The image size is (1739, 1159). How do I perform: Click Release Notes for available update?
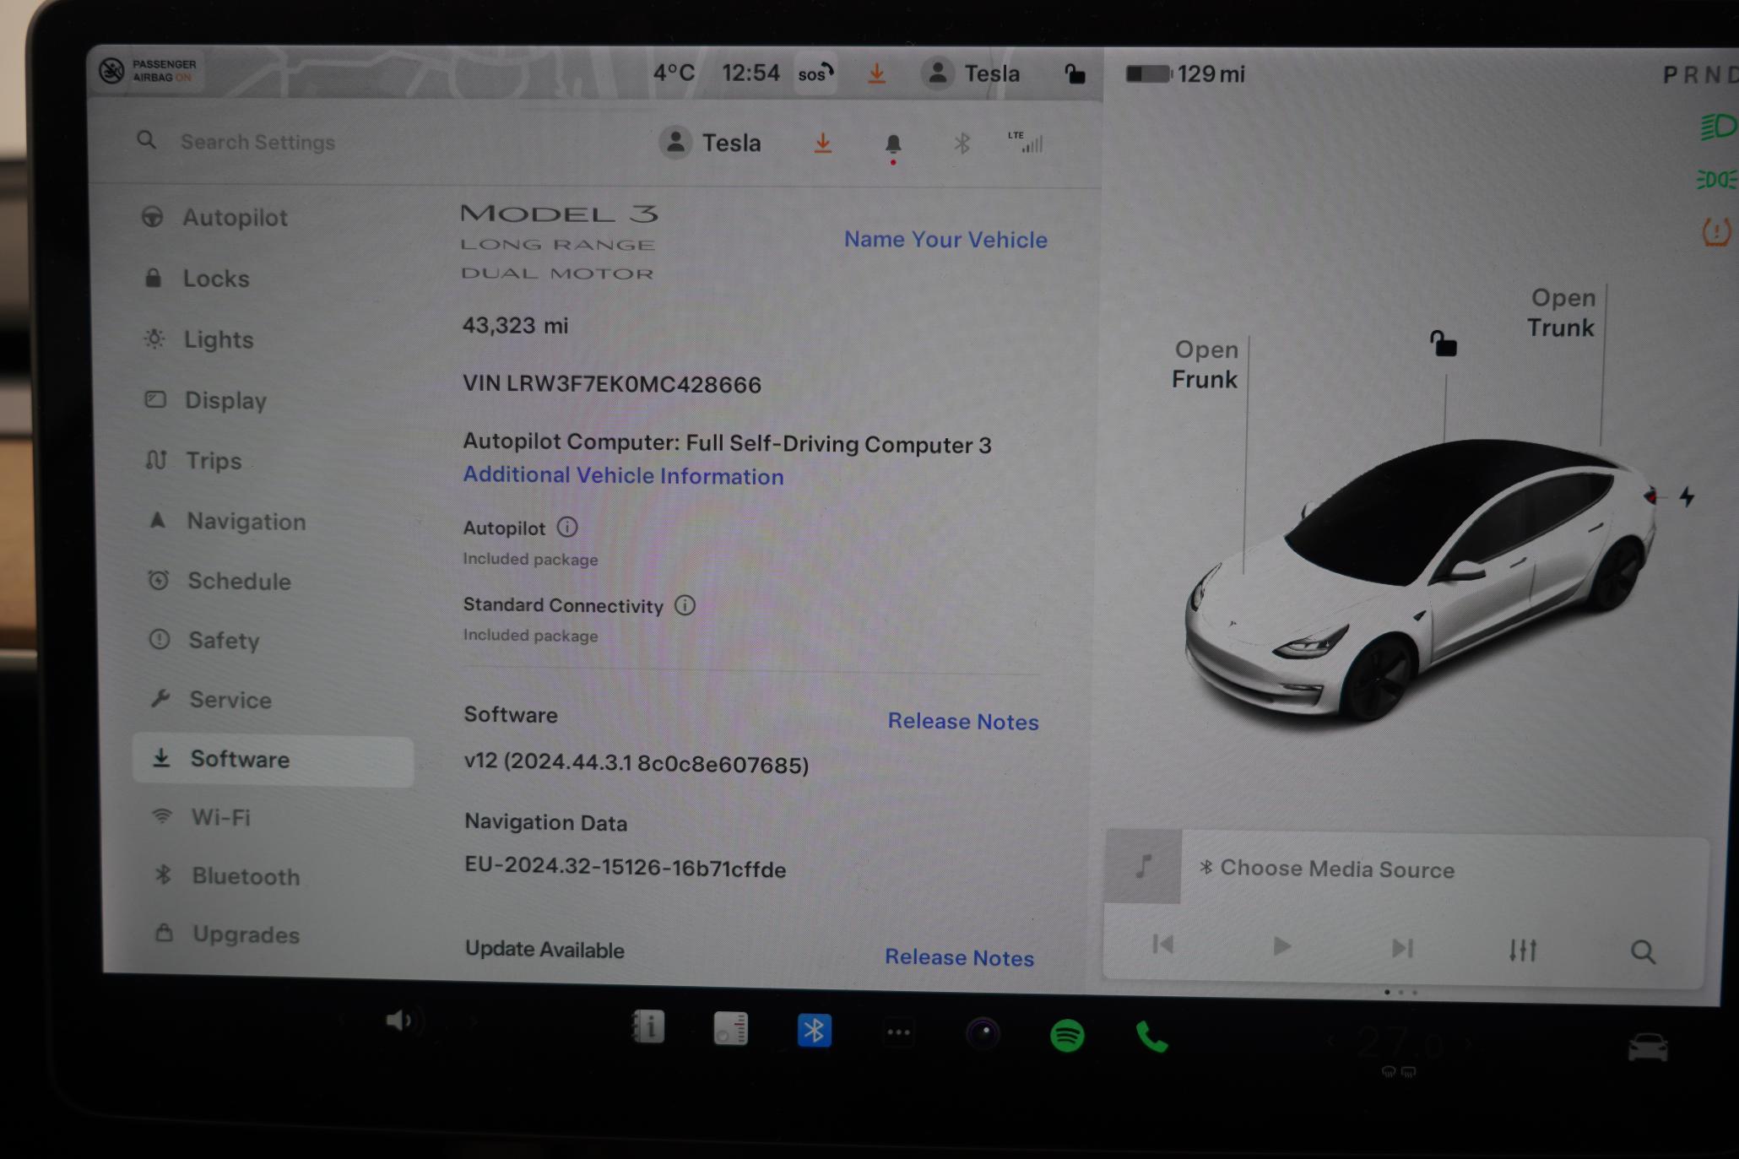[x=959, y=957]
